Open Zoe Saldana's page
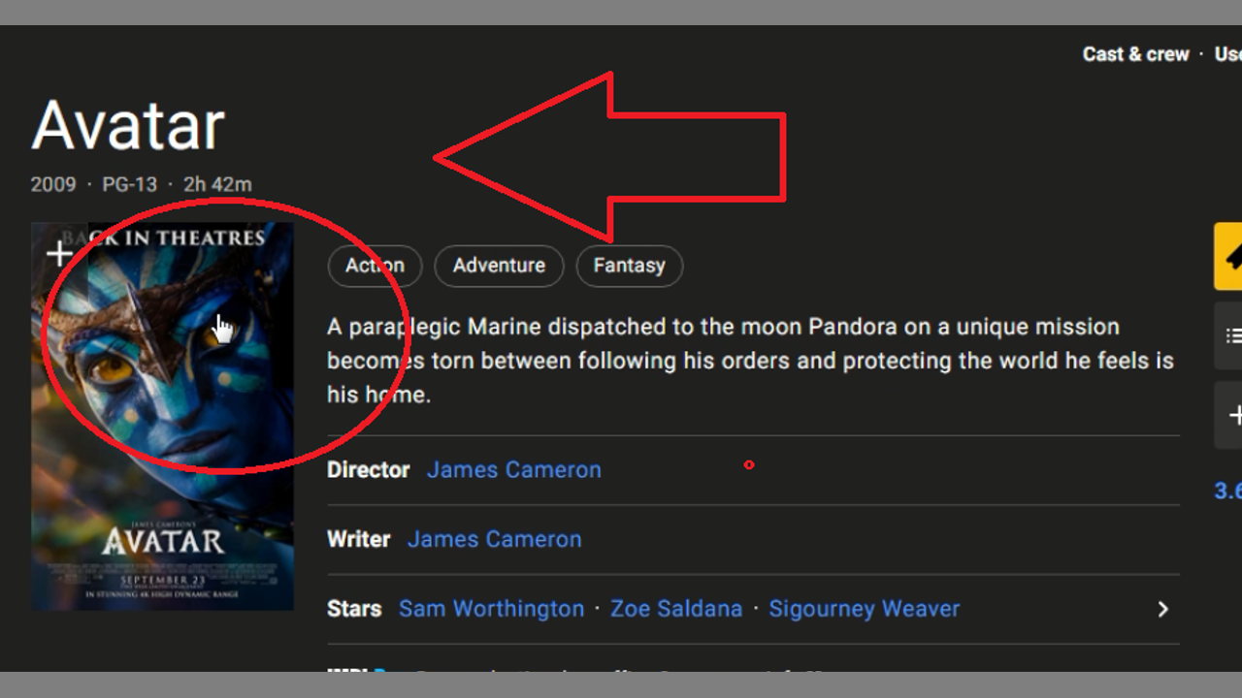This screenshot has height=698, width=1242. 676,609
